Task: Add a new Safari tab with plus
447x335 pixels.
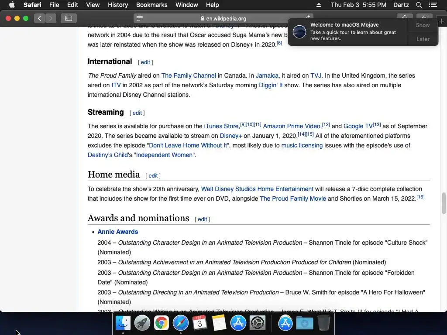Action: tap(442, 21)
